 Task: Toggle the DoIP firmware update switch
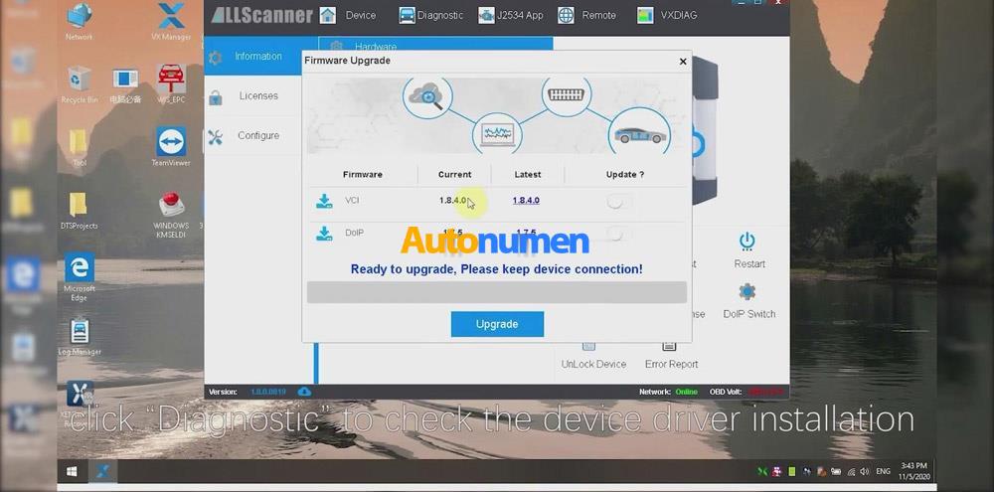[x=618, y=234]
